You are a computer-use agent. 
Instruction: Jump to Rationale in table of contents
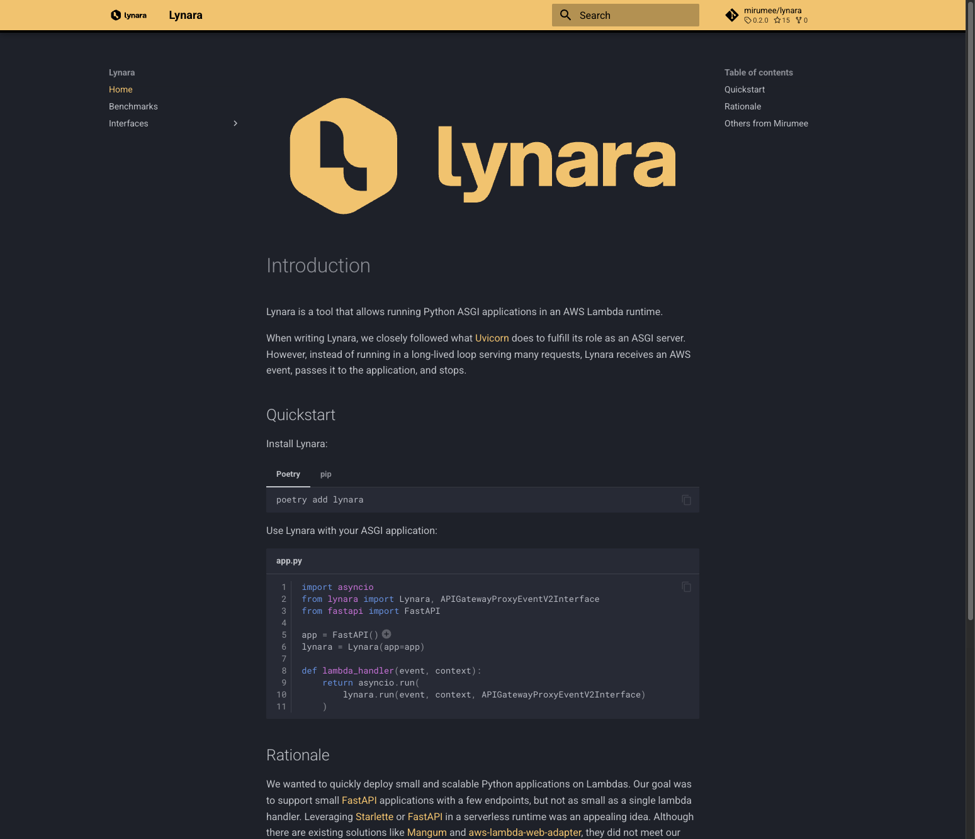[743, 106]
